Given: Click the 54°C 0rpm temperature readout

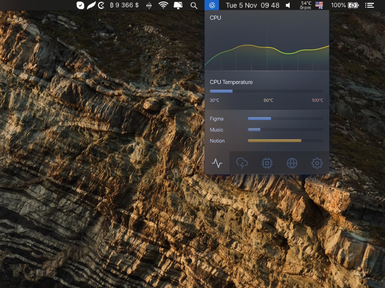Looking at the screenshot, I should coord(306,5).
